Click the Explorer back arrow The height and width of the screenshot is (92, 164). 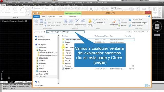pos(35,32)
